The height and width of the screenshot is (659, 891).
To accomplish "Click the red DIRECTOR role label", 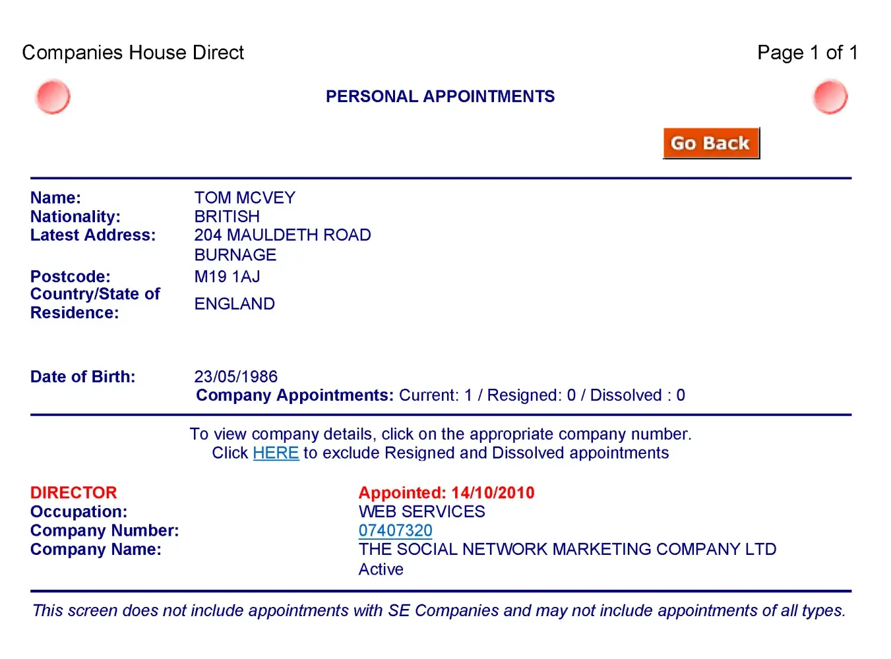I will pos(73,493).
